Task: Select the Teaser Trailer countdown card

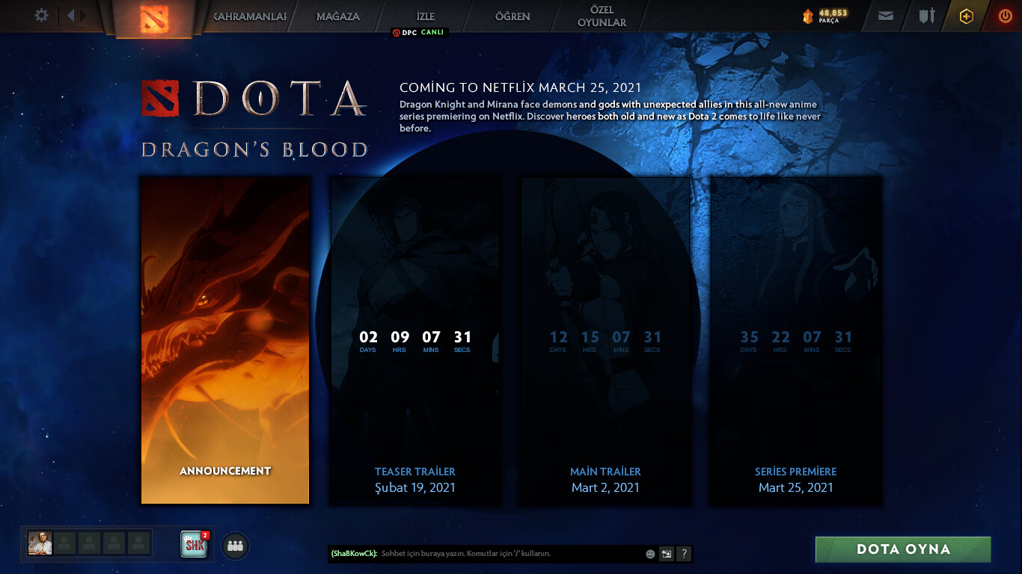Action: coord(415,340)
